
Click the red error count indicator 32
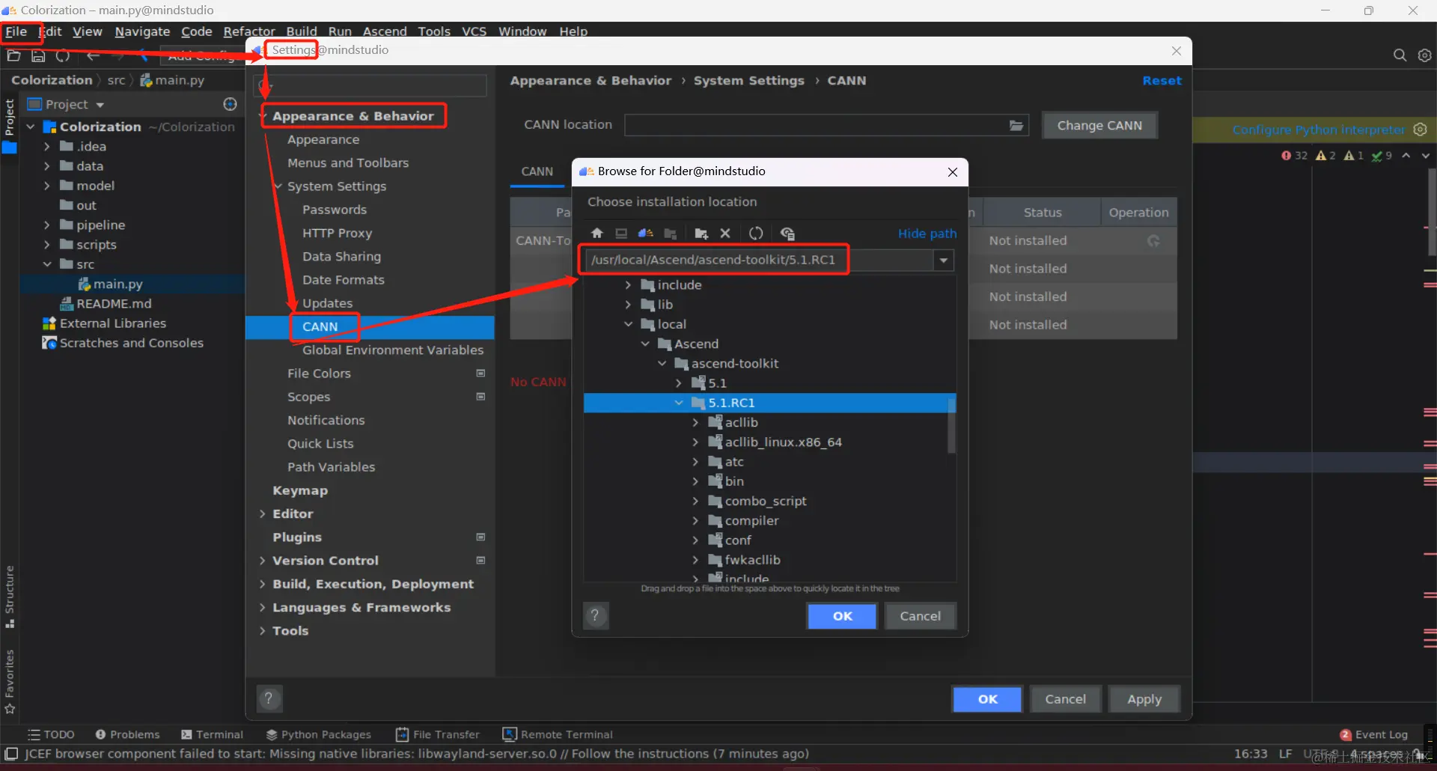(1294, 156)
